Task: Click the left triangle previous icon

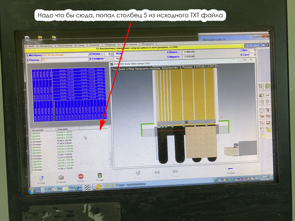Action: point(262,102)
